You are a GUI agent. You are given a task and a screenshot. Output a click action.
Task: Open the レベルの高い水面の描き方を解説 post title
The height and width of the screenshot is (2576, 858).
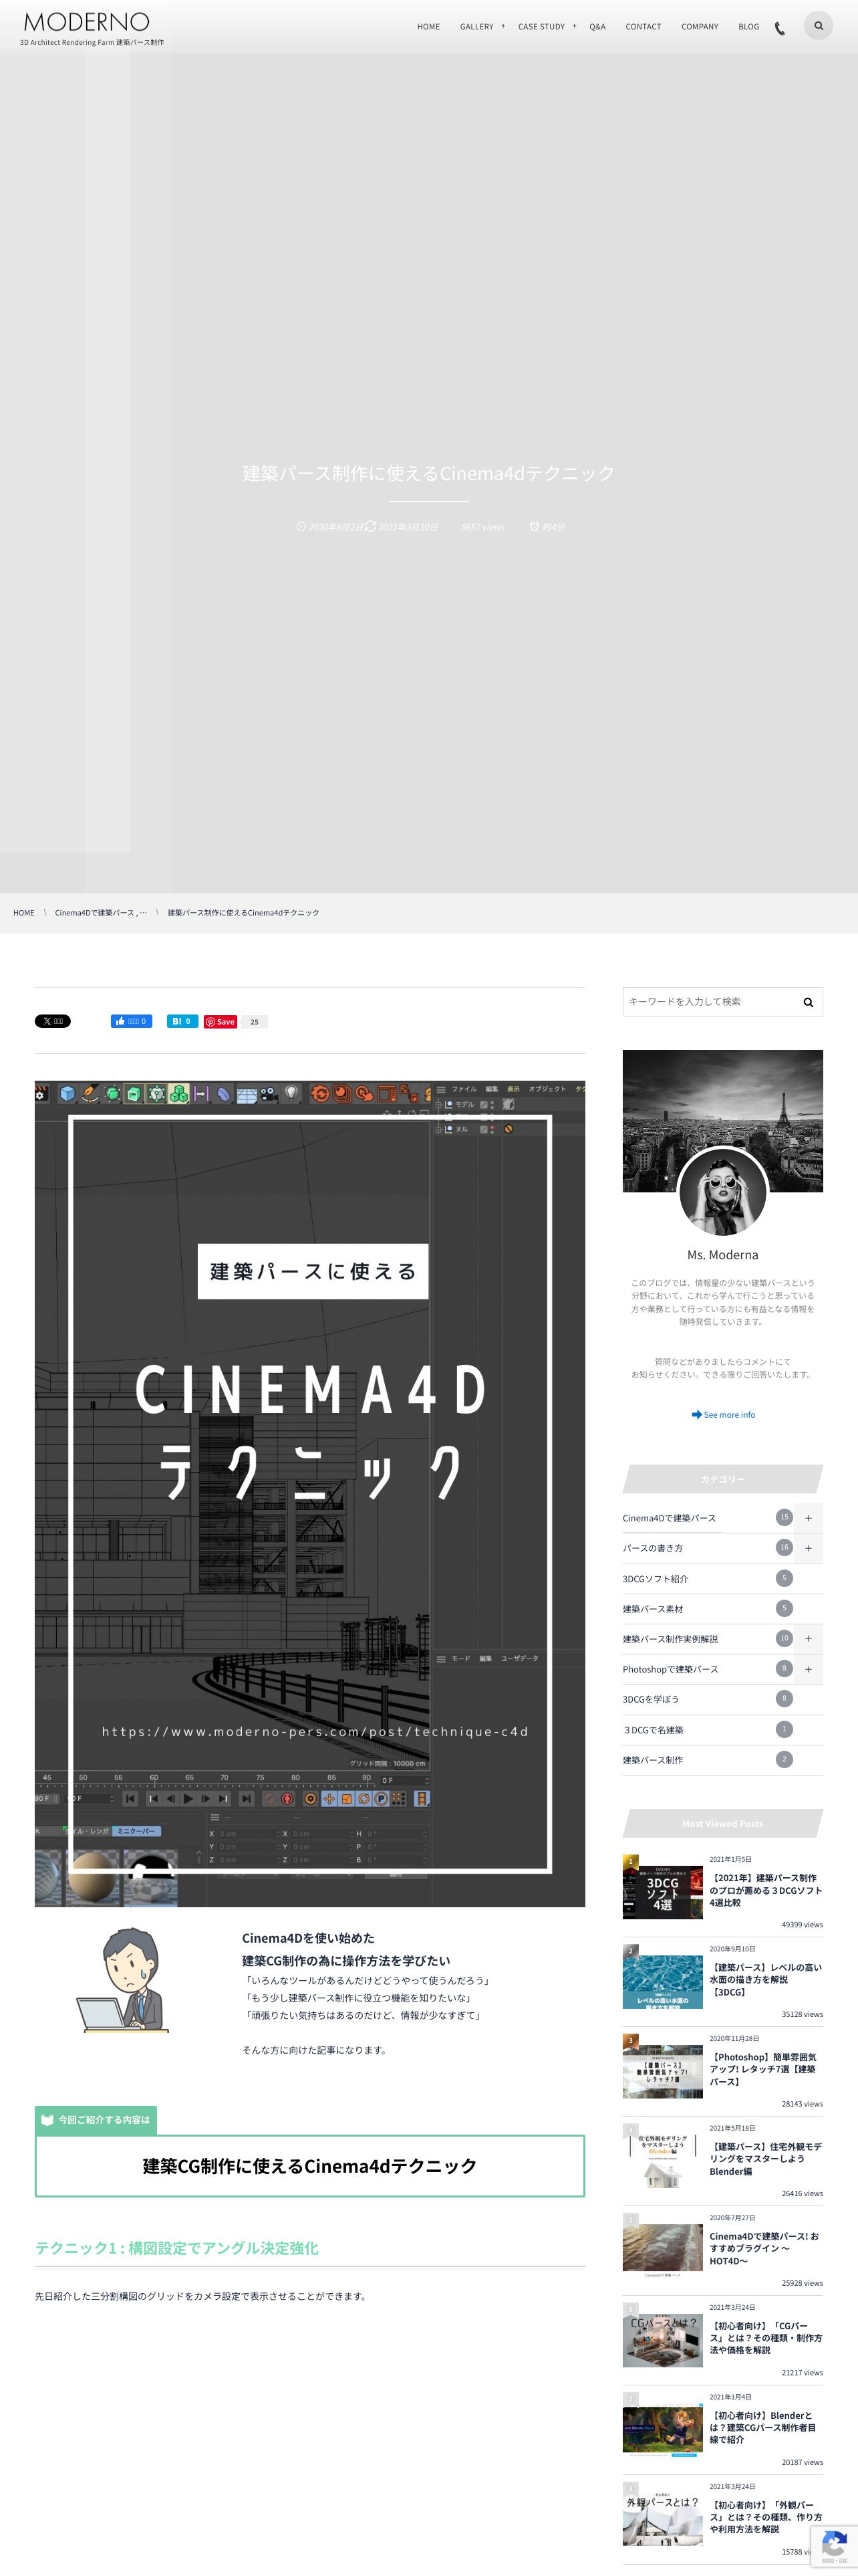(766, 1980)
